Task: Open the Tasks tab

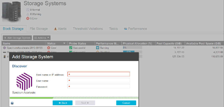Action: [113, 29]
